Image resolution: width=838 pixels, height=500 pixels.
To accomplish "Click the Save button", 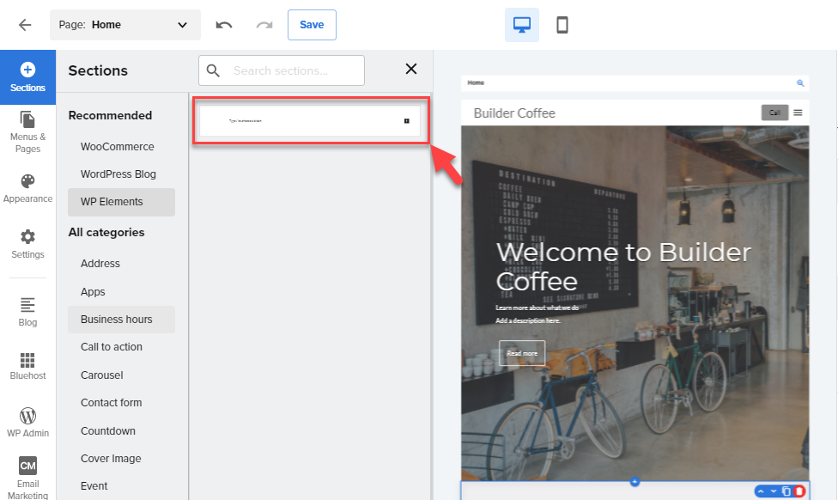I will tap(313, 25).
